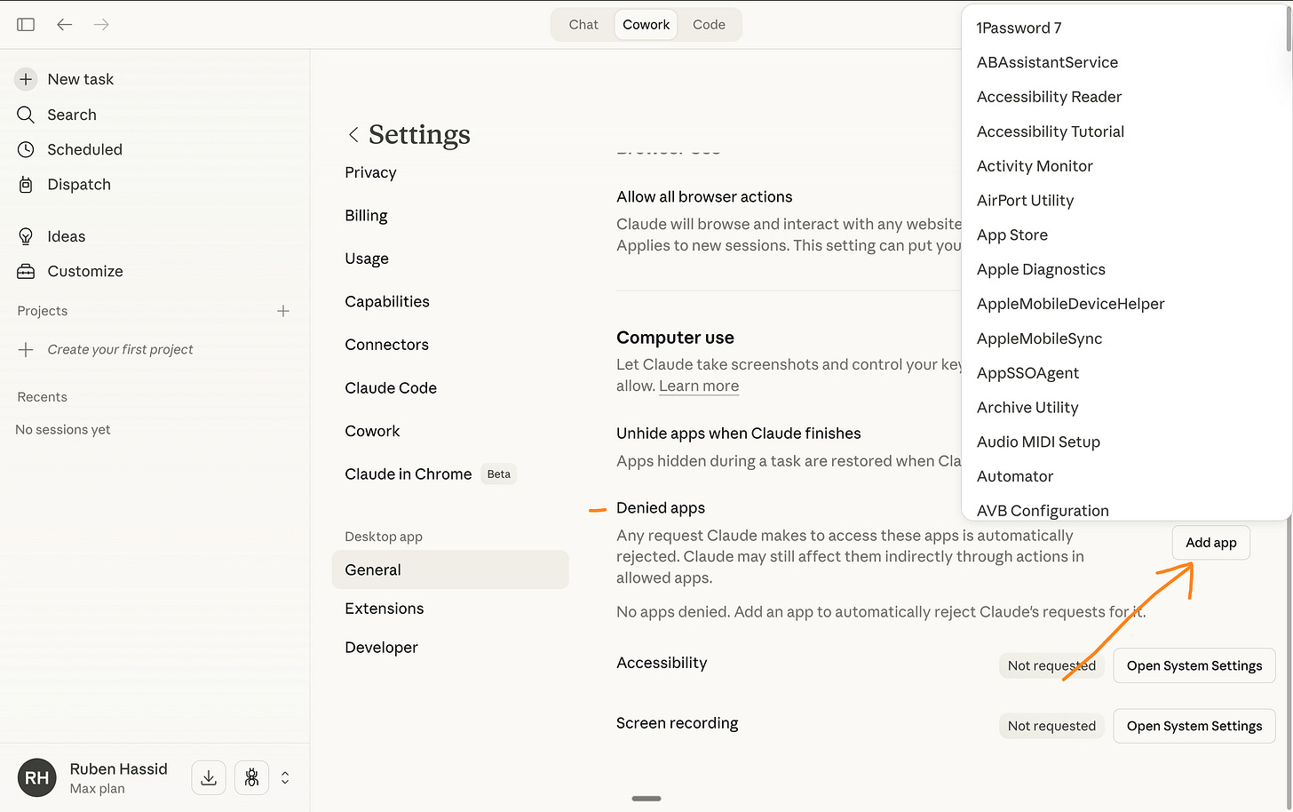Click Create your first project

pyautogui.click(x=120, y=349)
